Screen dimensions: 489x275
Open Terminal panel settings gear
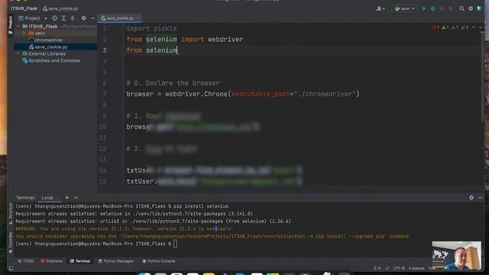pyautogui.click(x=471, y=197)
